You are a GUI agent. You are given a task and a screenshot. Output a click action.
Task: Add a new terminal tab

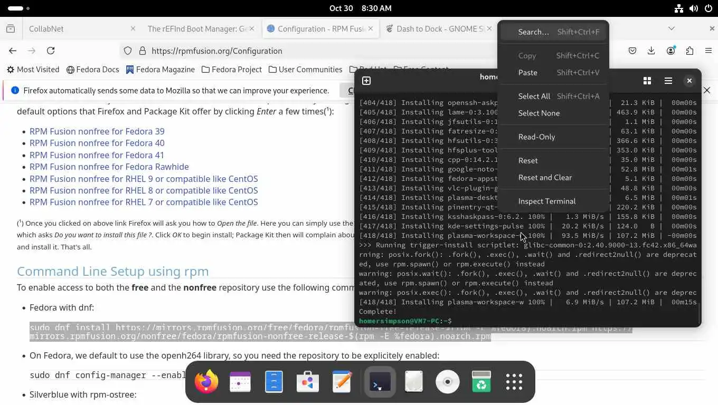tap(366, 81)
